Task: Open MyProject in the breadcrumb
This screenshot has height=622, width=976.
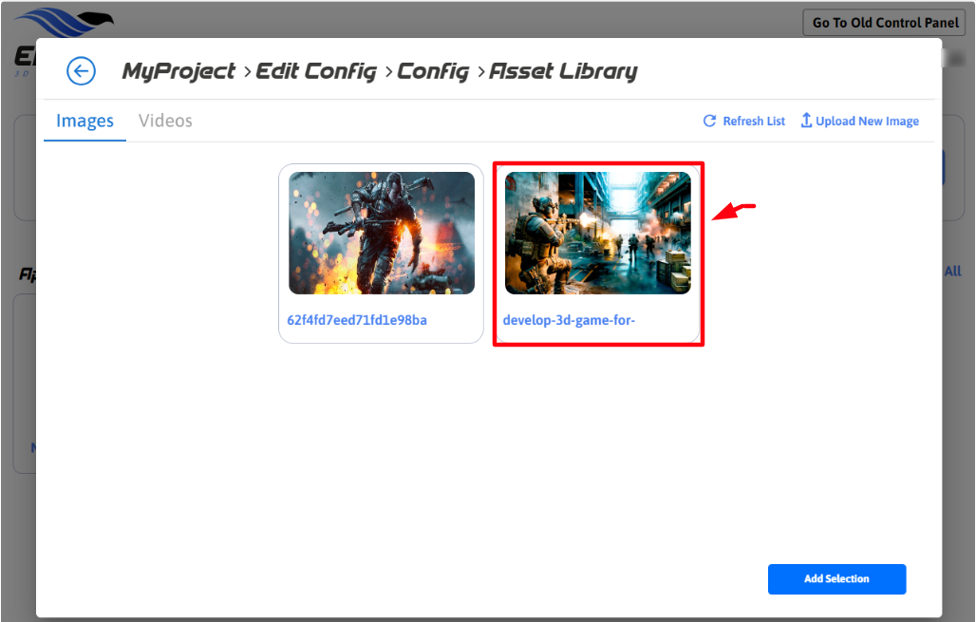Action: click(178, 71)
